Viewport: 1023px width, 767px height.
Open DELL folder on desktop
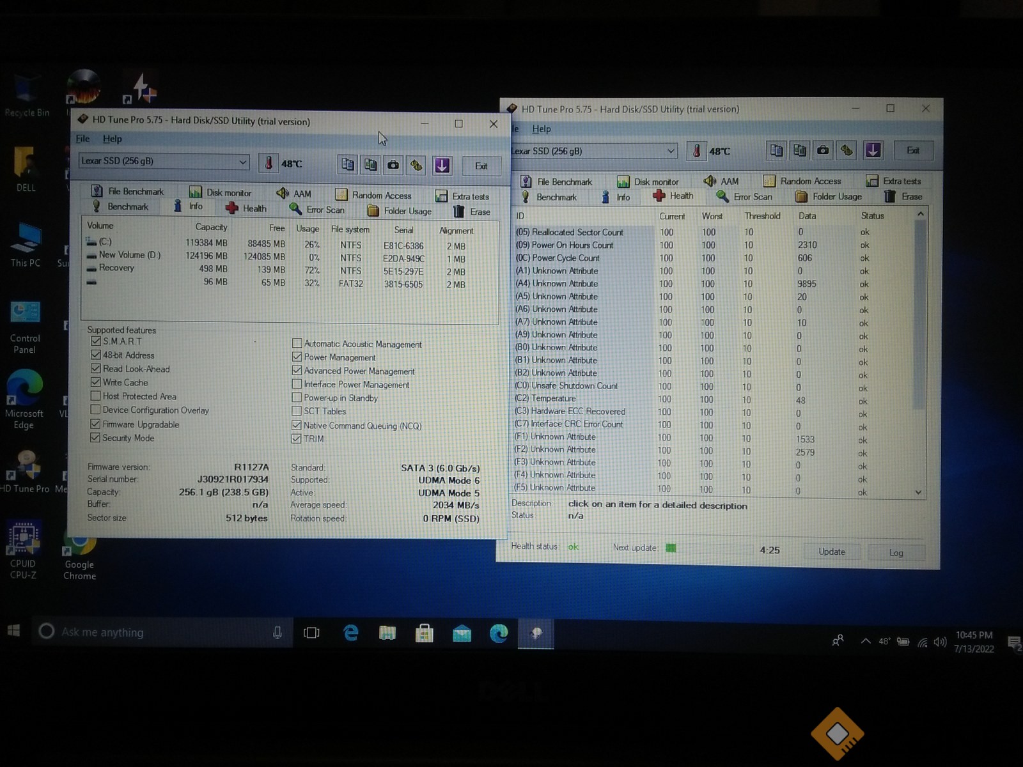(x=26, y=170)
